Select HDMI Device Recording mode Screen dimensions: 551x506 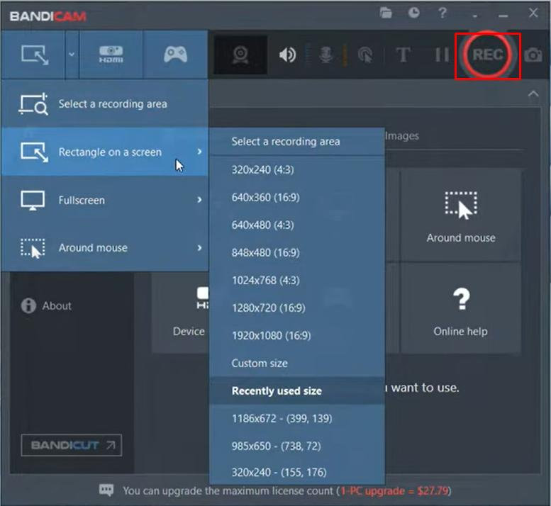[111, 55]
